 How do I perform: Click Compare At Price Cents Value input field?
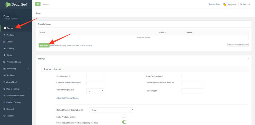point(193,84)
